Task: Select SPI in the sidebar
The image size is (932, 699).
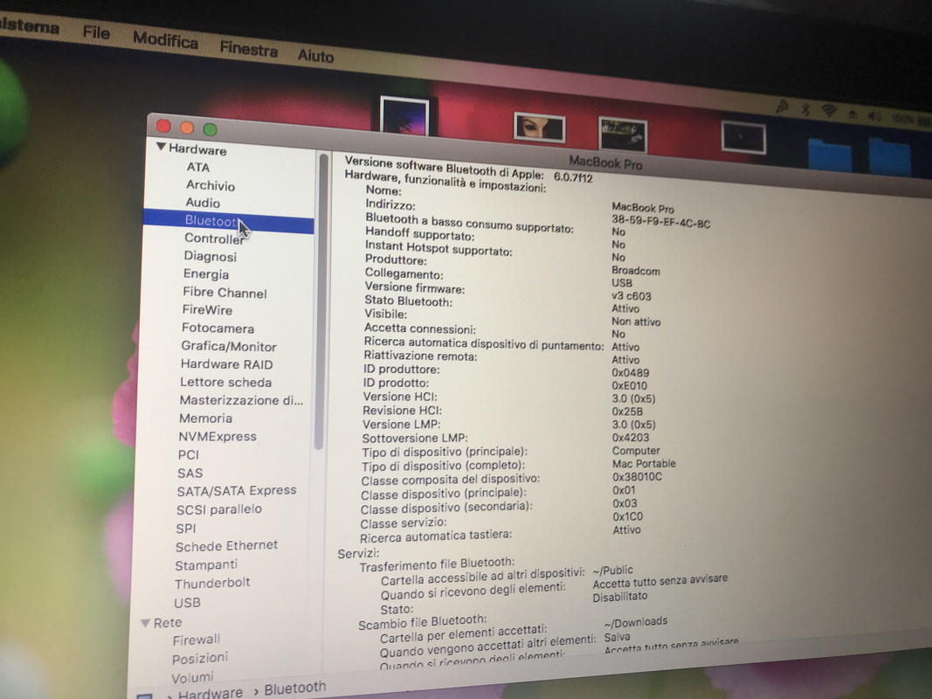Action: click(185, 529)
